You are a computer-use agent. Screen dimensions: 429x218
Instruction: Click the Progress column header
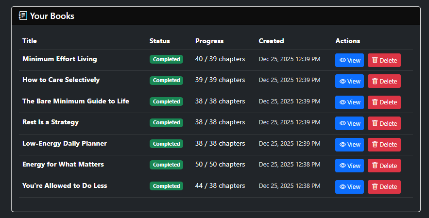tap(209, 41)
